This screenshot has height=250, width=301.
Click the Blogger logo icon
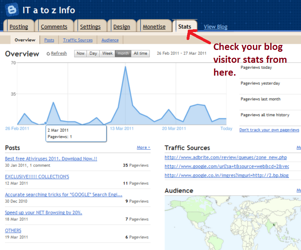[12, 9]
